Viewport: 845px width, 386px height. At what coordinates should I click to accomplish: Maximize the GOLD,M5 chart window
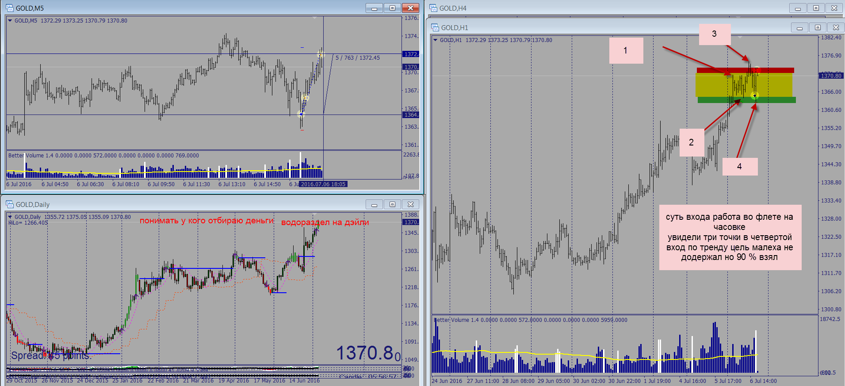pos(393,8)
